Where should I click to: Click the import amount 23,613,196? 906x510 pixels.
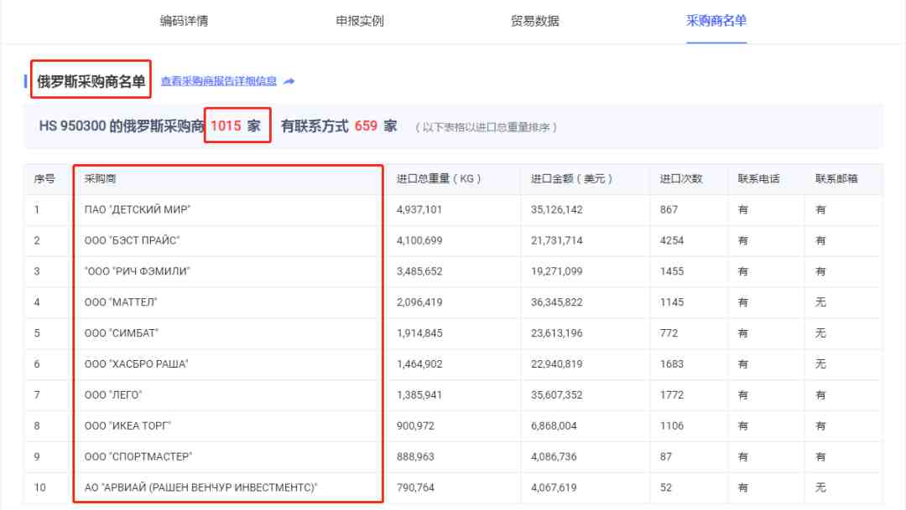pyautogui.click(x=557, y=333)
